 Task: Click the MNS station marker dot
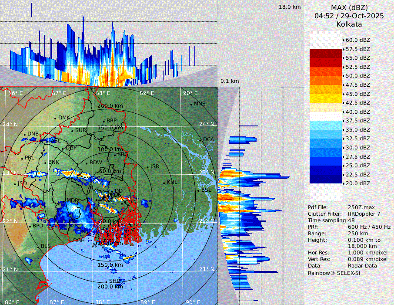191,104
